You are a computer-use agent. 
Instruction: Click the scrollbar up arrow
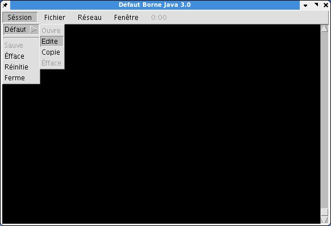[x=324, y=28]
